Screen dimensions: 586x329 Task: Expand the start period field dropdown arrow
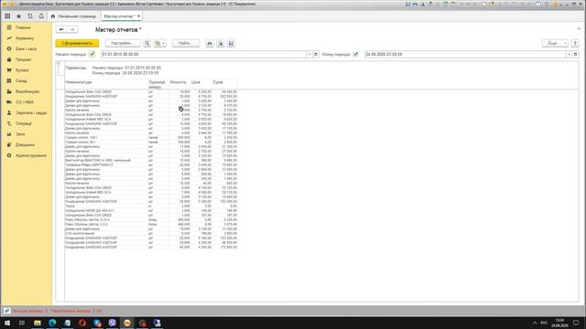pos(309,55)
